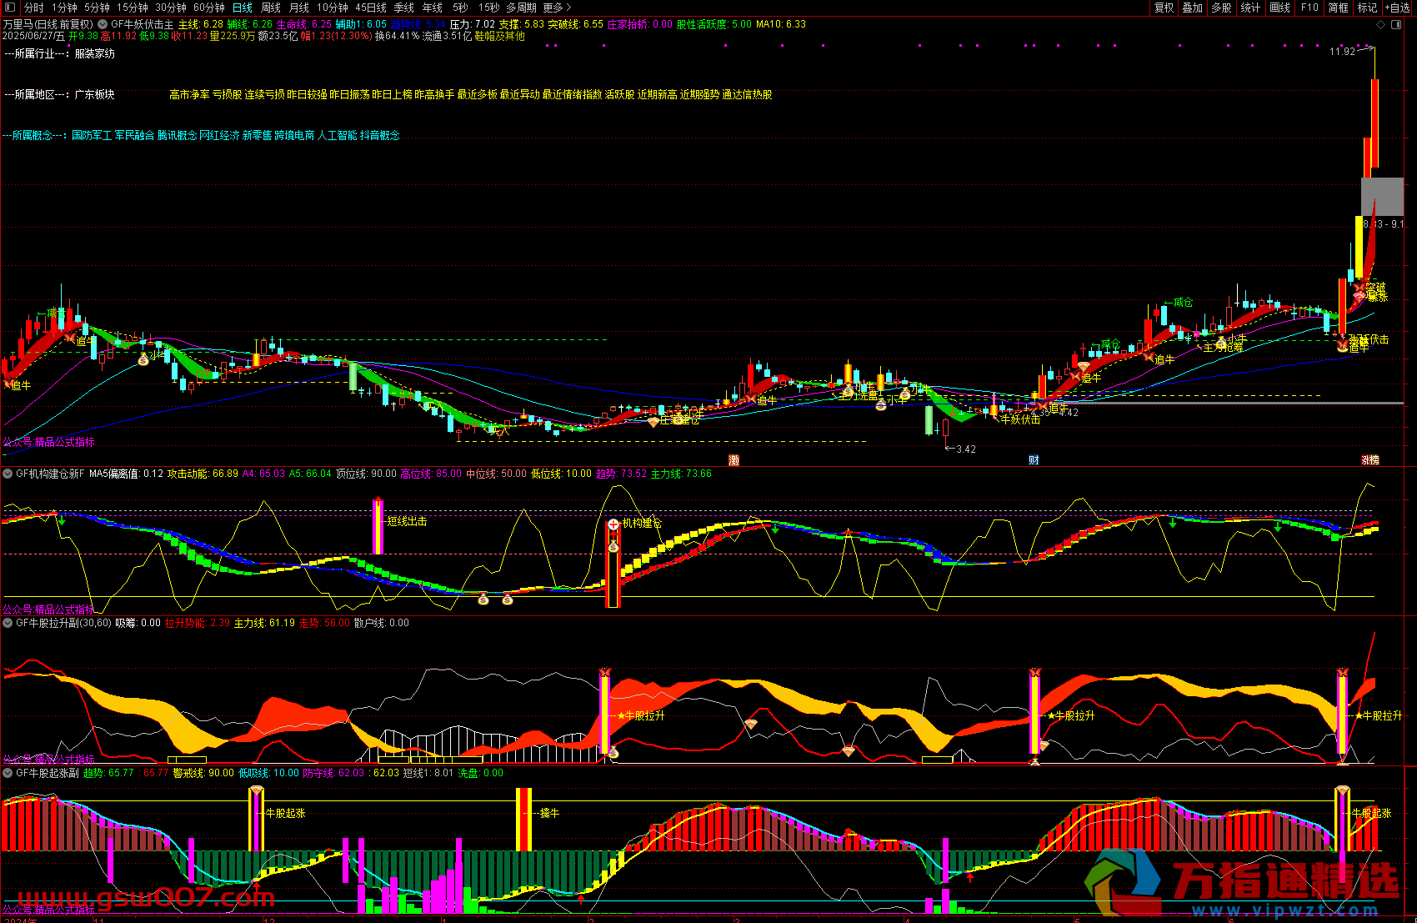
Task: Select the 月线 period tab
Action: pos(299,8)
